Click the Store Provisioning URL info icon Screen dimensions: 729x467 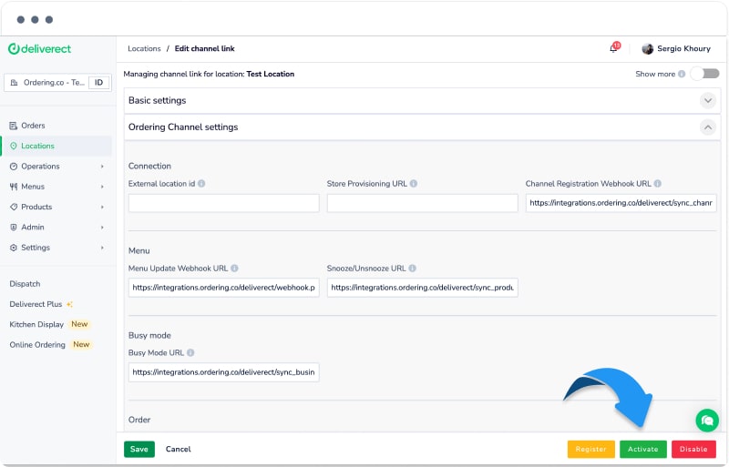tap(414, 184)
